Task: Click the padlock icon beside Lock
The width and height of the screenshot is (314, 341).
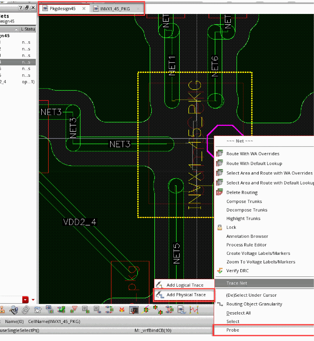Action: [220, 227]
